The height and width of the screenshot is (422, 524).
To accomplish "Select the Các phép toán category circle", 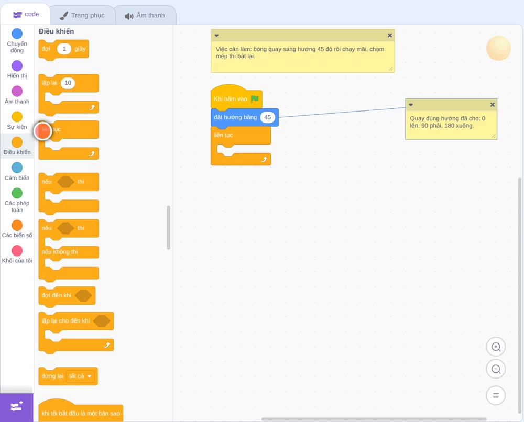I will click(x=17, y=193).
